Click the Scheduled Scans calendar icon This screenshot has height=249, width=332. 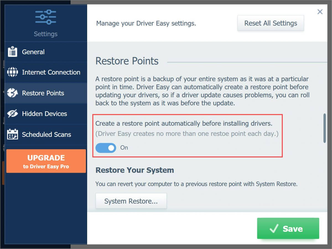point(12,134)
